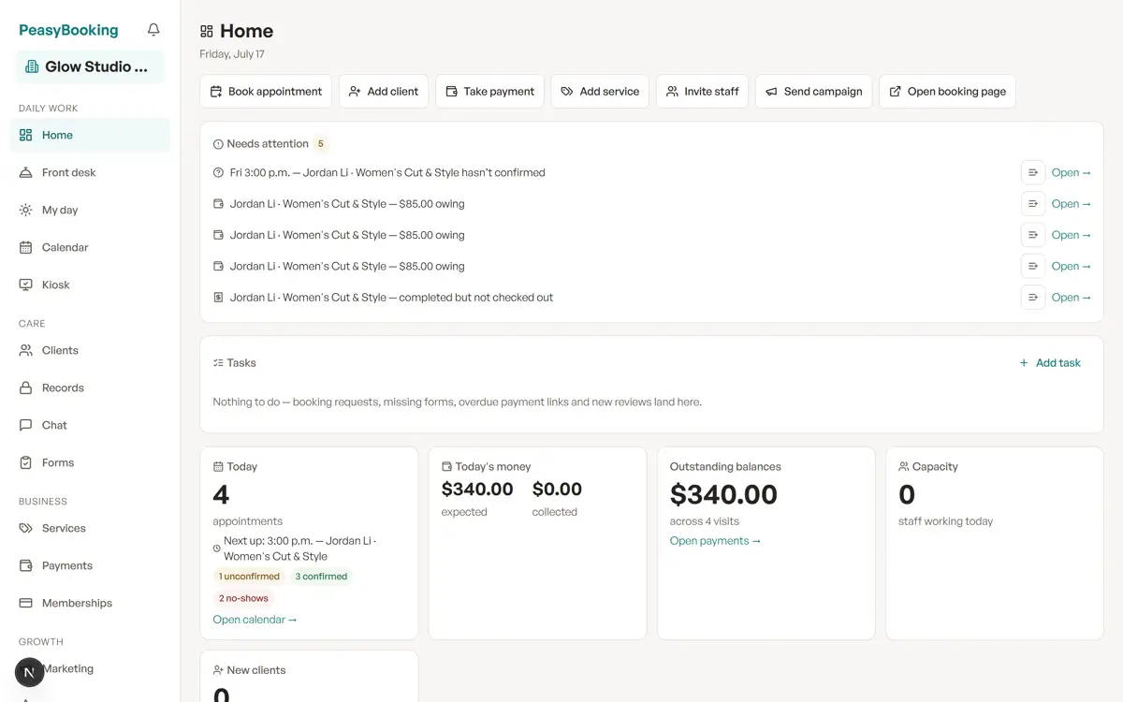Click the Outstanding balances $340.00 value
The width and height of the screenshot is (1123, 702).
723,494
